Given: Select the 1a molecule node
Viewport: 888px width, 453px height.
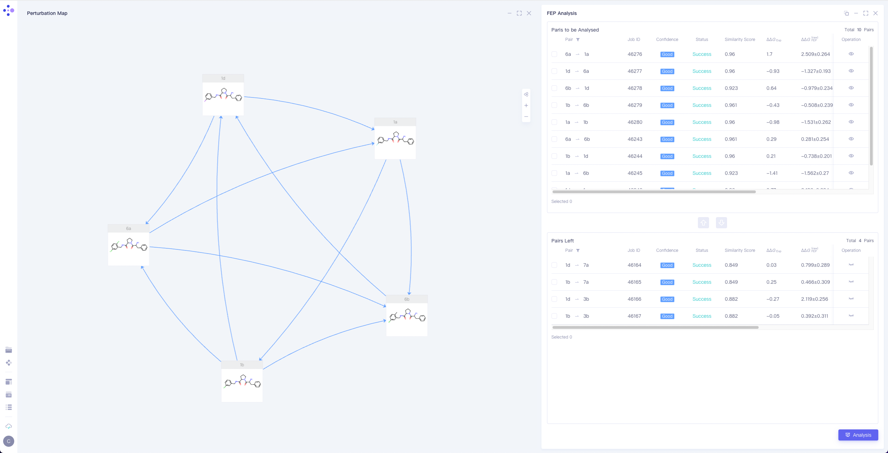Looking at the screenshot, I should 395,139.
